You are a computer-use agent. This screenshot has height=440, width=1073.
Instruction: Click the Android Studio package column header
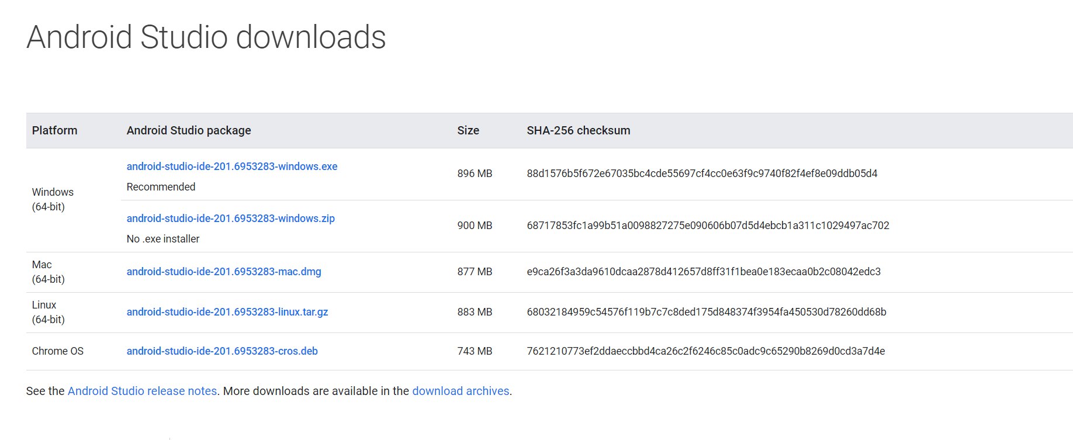coord(189,130)
